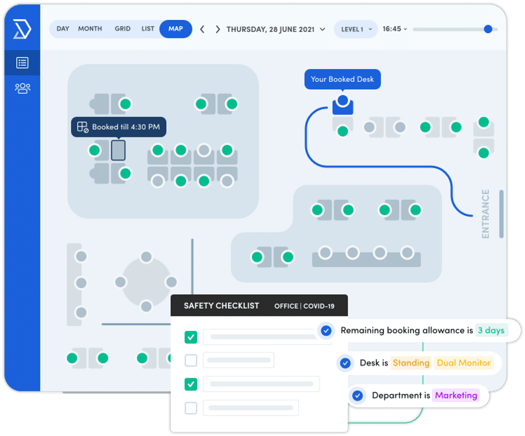Select the green seat below your booked desk
Viewport: 525px width, 436px height.
[x=342, y=131]
